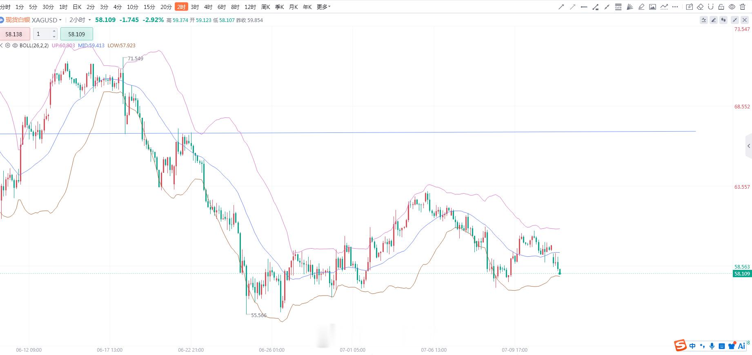Open more drawing tools (three dots)

pyautogui.click(x=675, y=7)
